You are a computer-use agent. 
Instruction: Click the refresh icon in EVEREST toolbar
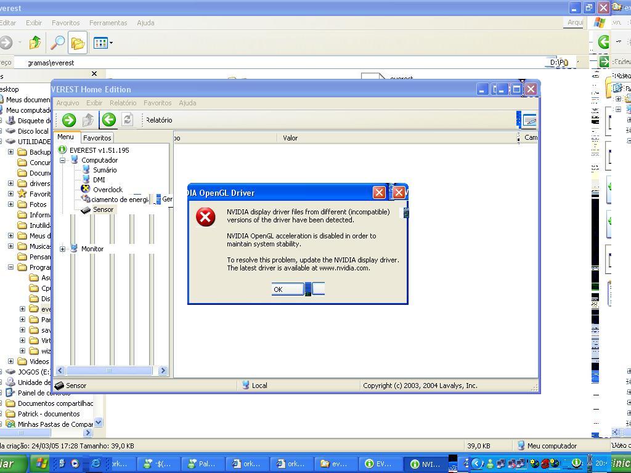128,120
